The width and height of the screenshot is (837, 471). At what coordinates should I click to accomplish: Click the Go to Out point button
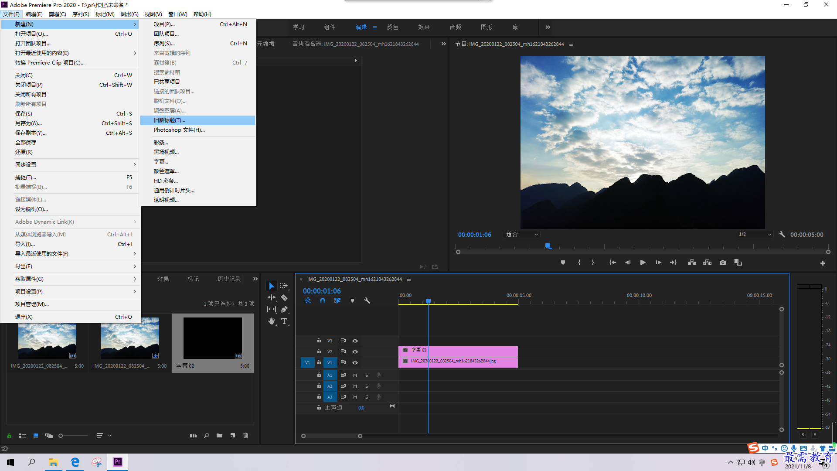[673, 263]
